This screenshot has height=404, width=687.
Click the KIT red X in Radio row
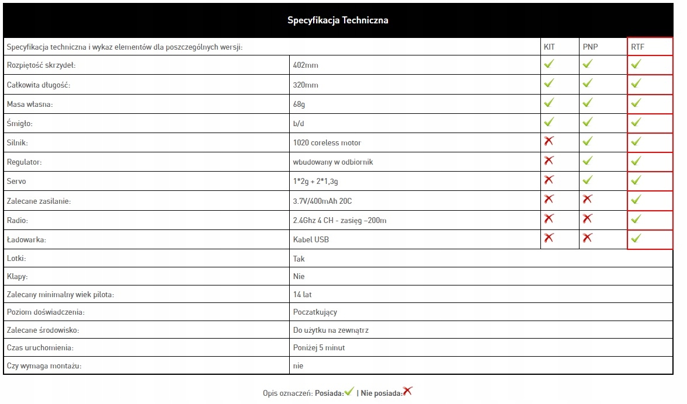(x=549, y=219)
